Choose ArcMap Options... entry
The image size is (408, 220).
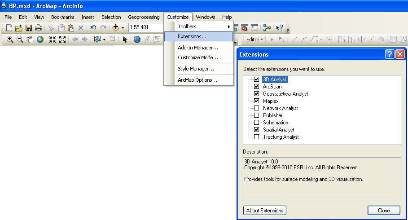[x=198, y=80]
